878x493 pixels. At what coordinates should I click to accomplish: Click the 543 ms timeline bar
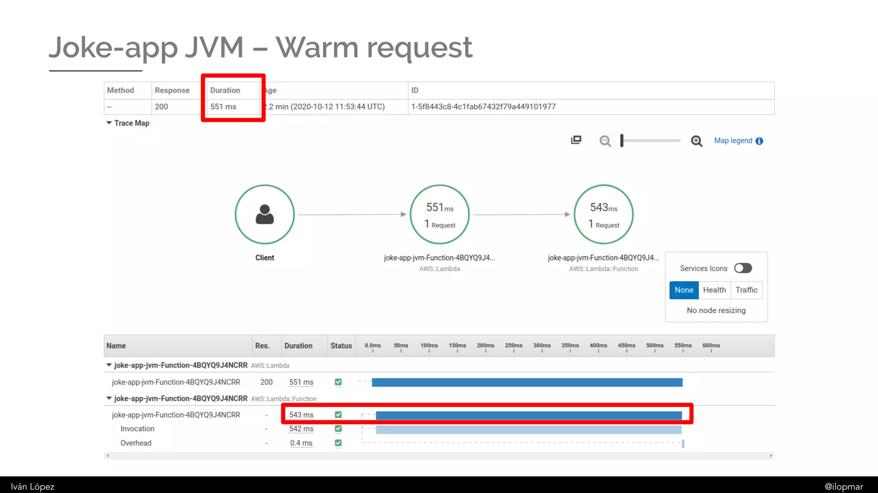[529, 415]
